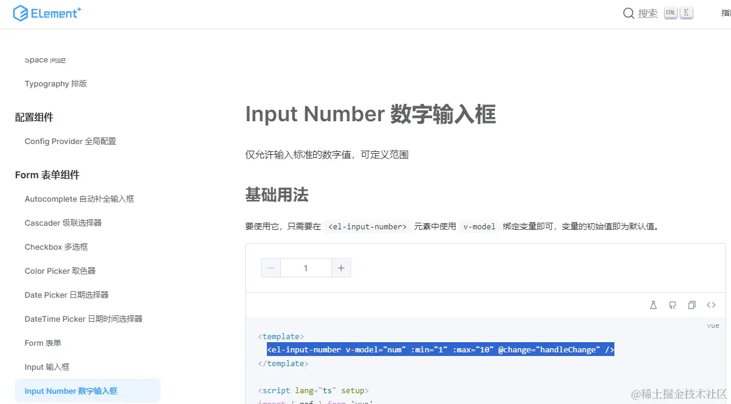Click the closing </template> code line
731x404 pixels.
point(283,363)
